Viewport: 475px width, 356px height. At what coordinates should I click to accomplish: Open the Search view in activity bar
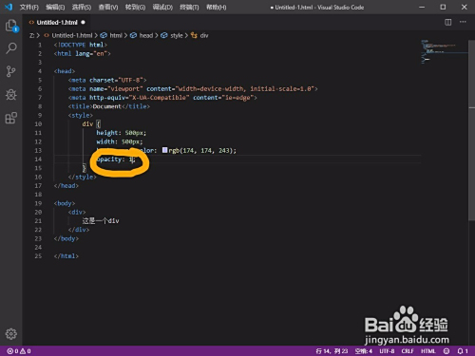pos(11,48)
